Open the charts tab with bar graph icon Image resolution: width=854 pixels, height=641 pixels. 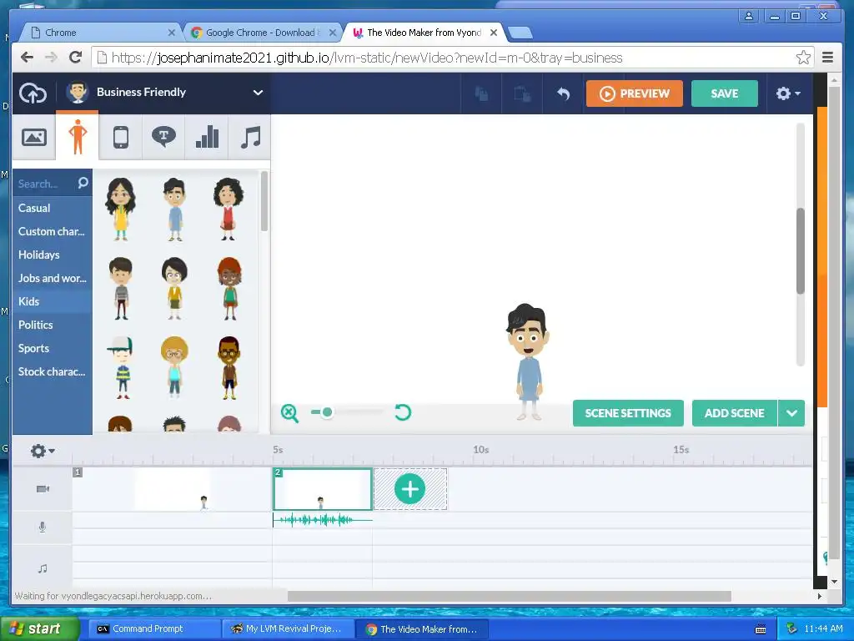207,137
